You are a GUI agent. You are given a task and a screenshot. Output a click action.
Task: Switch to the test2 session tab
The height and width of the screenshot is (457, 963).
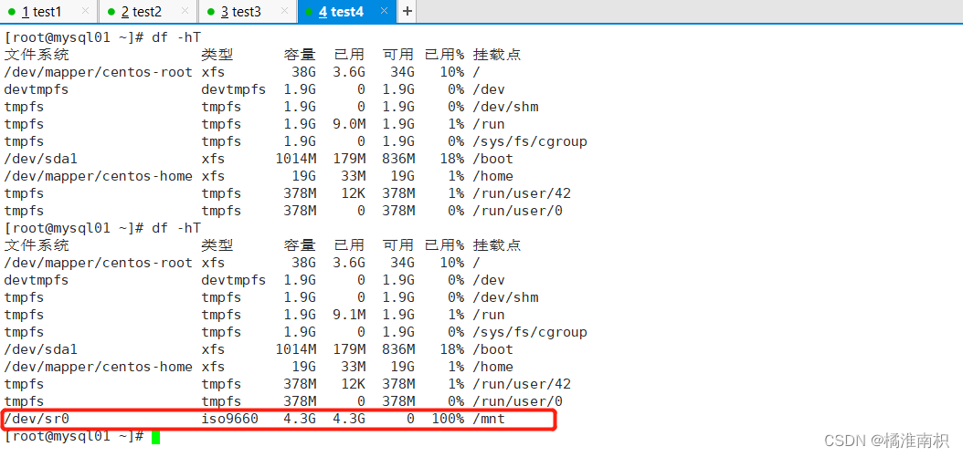tap(147, 12)
